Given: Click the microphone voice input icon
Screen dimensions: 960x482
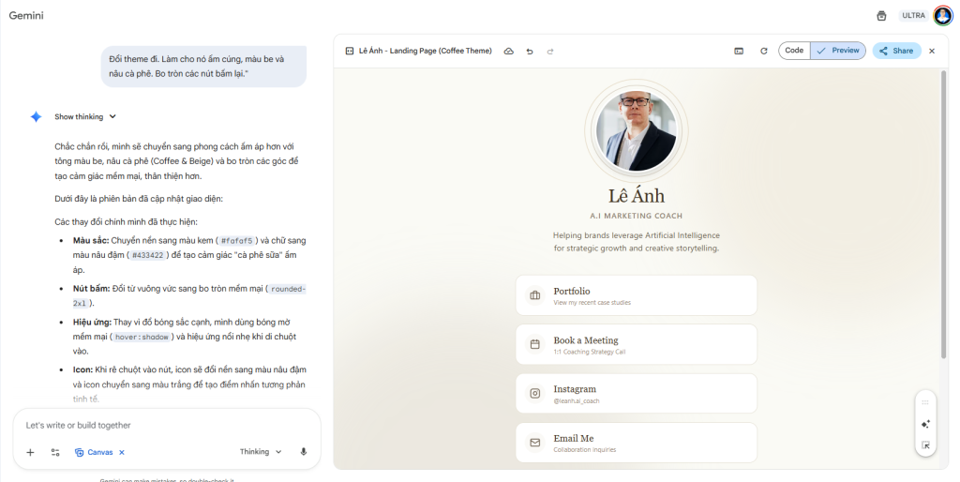Looking at the screenshot, I should (x=303, y=452).
